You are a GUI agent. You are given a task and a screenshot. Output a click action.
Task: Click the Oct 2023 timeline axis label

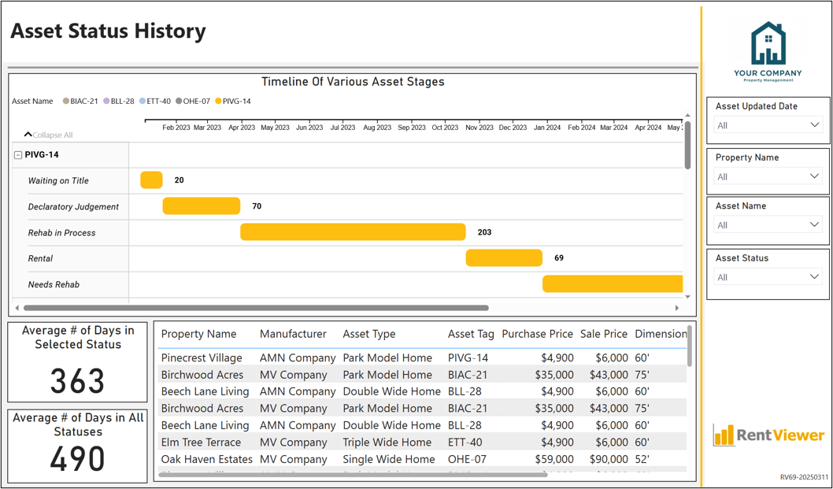coord(445,128)
